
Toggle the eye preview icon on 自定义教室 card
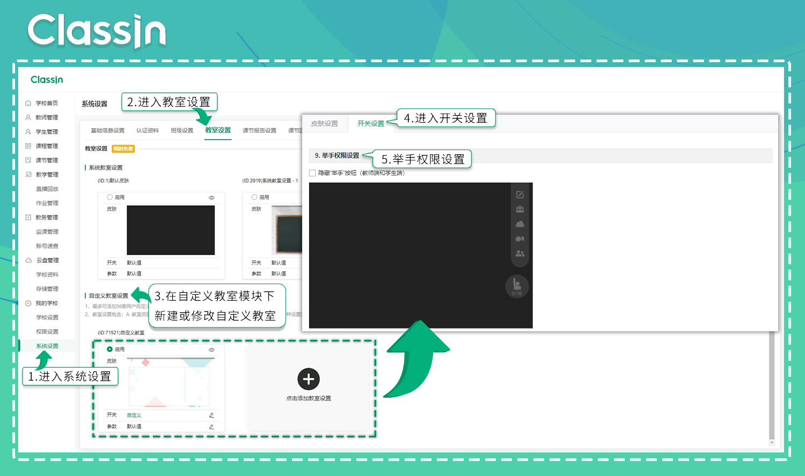coord(211,349)
